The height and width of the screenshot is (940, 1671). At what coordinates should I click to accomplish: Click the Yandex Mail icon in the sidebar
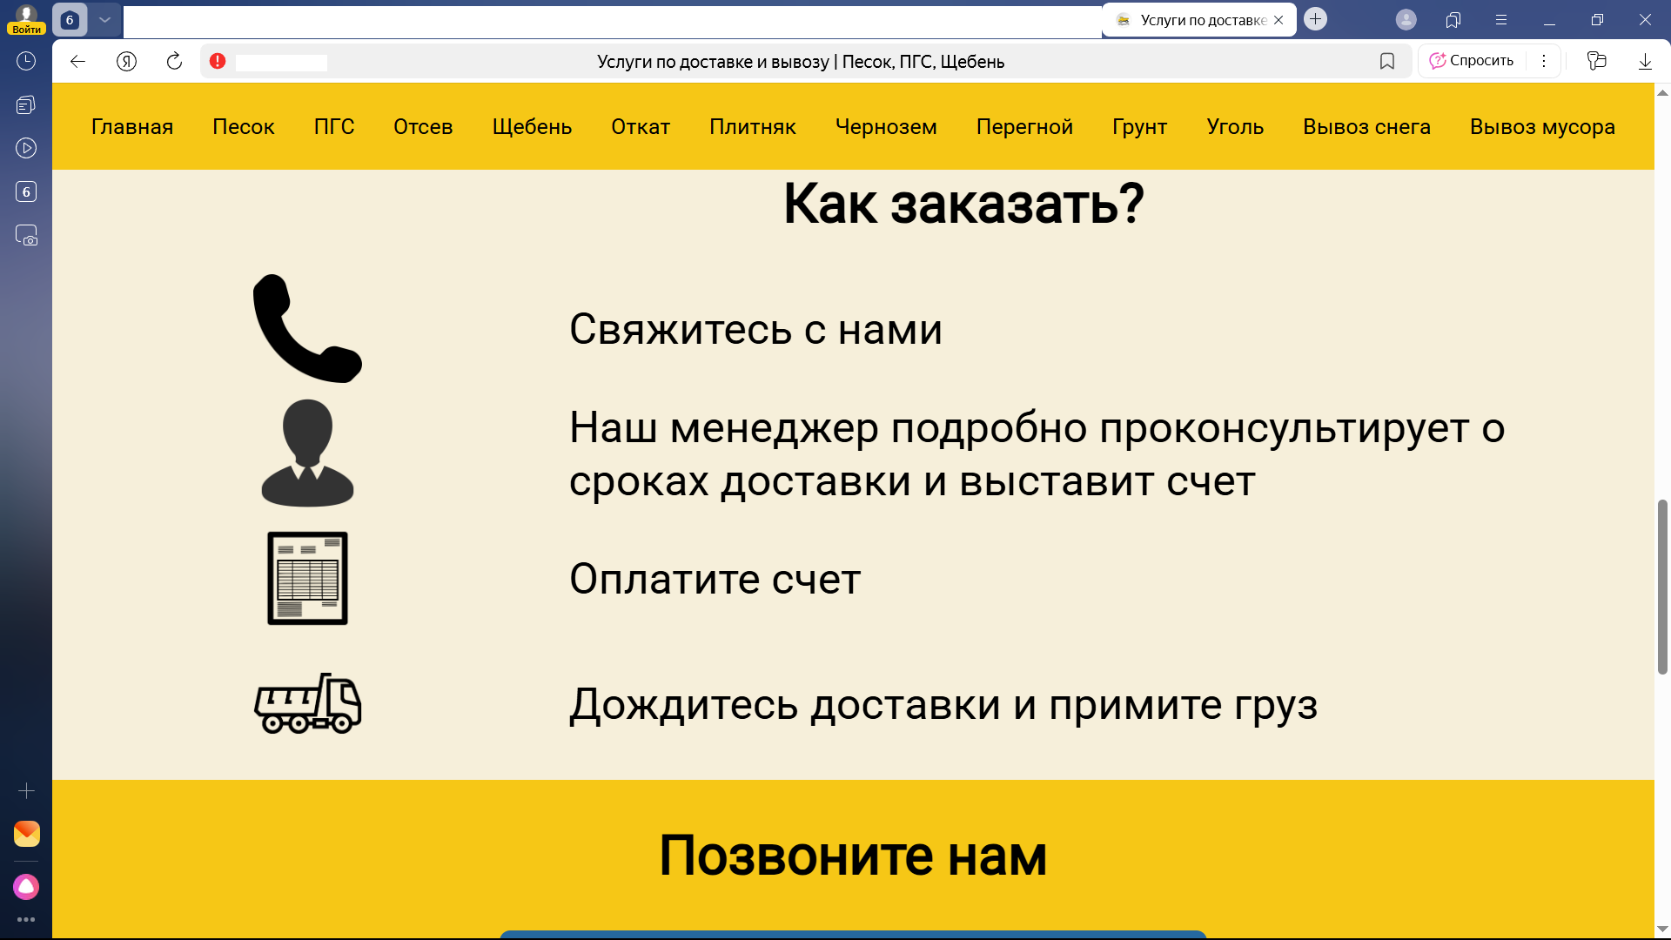click(26, 833)
